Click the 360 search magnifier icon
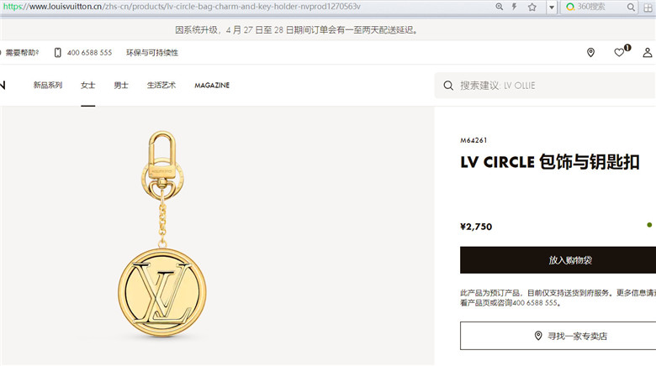 (631, 7)
